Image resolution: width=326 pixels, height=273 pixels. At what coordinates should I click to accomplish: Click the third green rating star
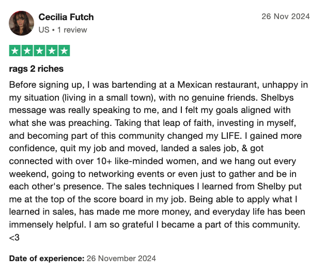pyautogui.click(x=39, y=51)
